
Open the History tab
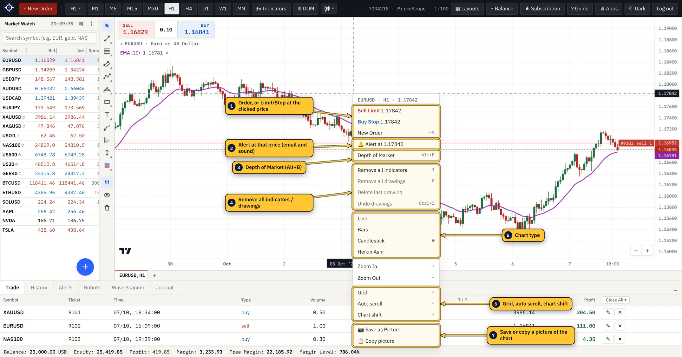[39, 288]
